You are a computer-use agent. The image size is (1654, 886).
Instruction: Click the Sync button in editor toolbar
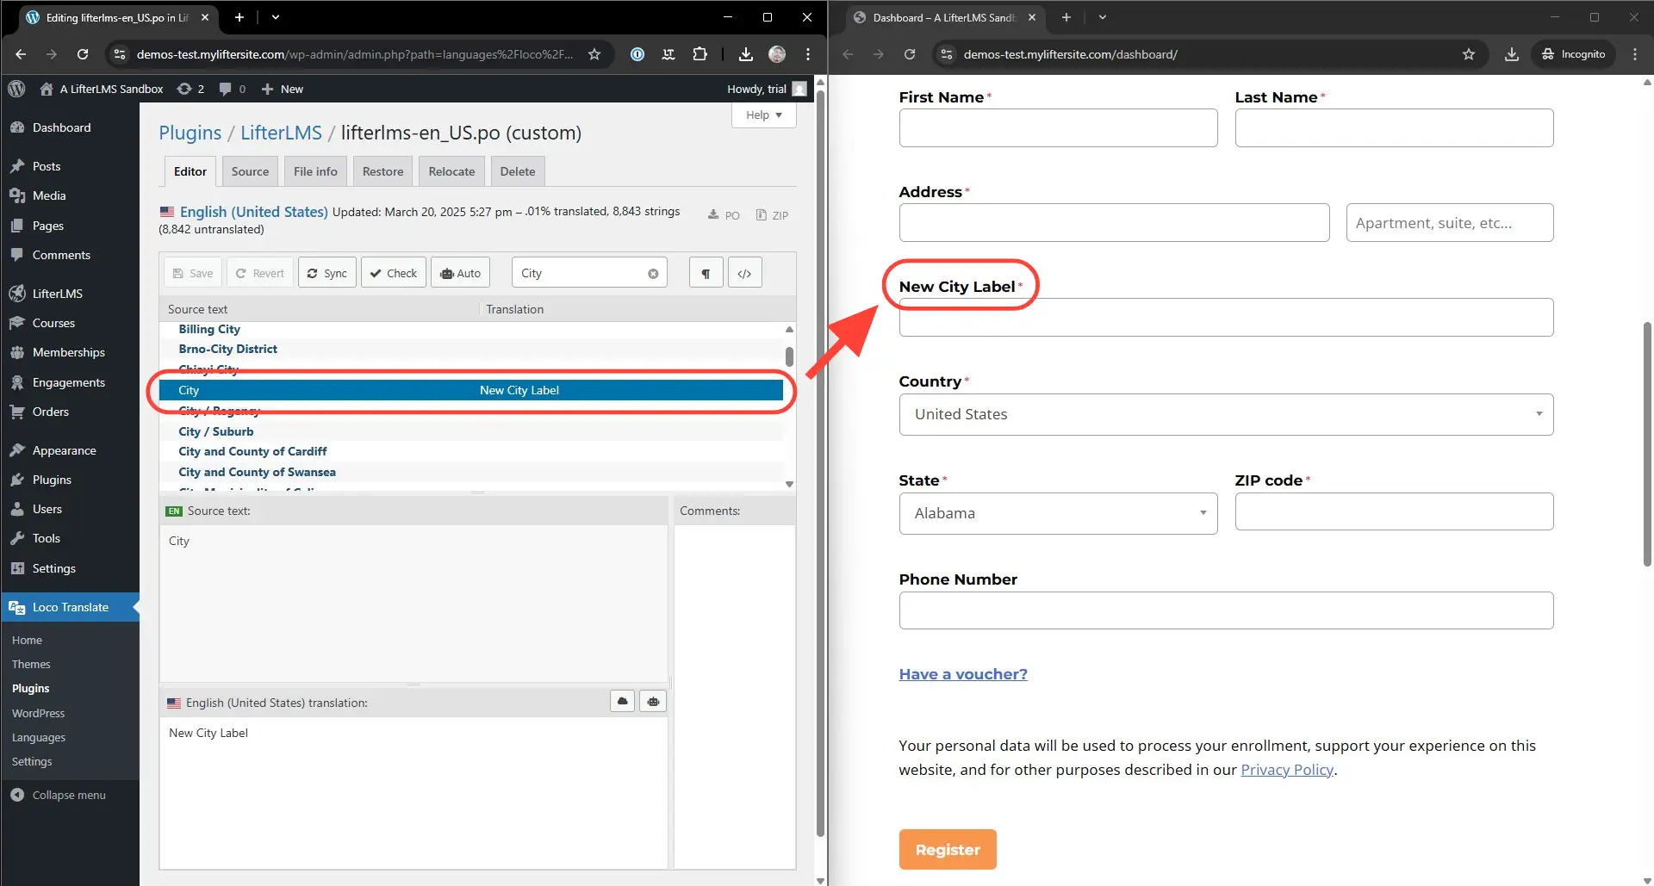point(326,273)
